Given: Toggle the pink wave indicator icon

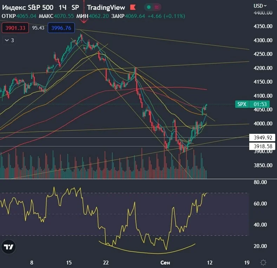Looking at the screenshot, I should 157,7.
